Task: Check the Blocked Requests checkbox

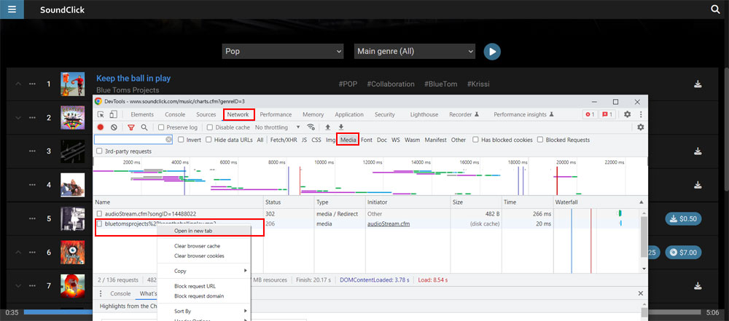Action: pos(540,140)
